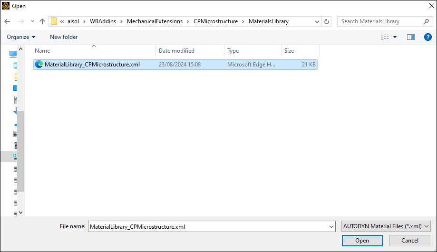Screen dimensions: 437x252
Task: Close the Open dialog
Action: pos(431,6)
